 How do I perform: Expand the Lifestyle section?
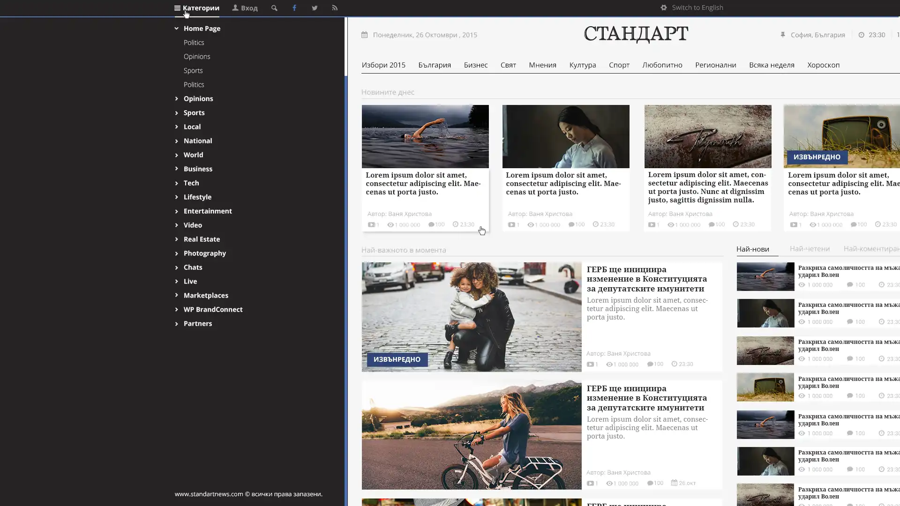tap(197, 197)
